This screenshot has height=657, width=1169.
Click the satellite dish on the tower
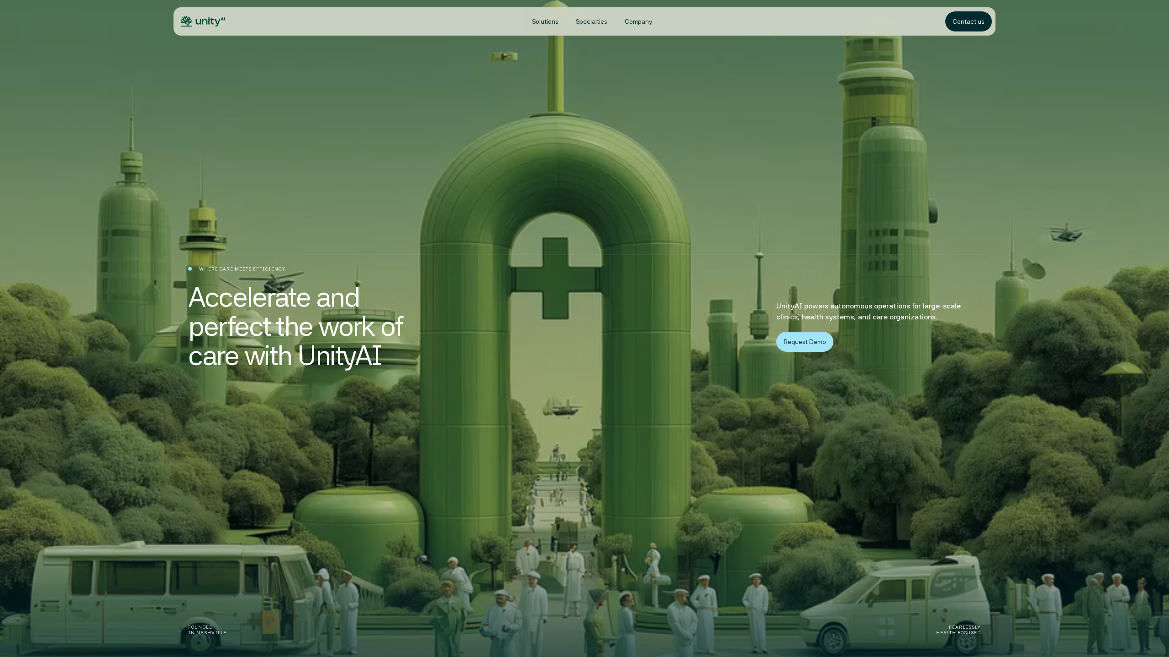tap(1033, 269)
